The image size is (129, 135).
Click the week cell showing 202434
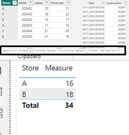[25, 31]
